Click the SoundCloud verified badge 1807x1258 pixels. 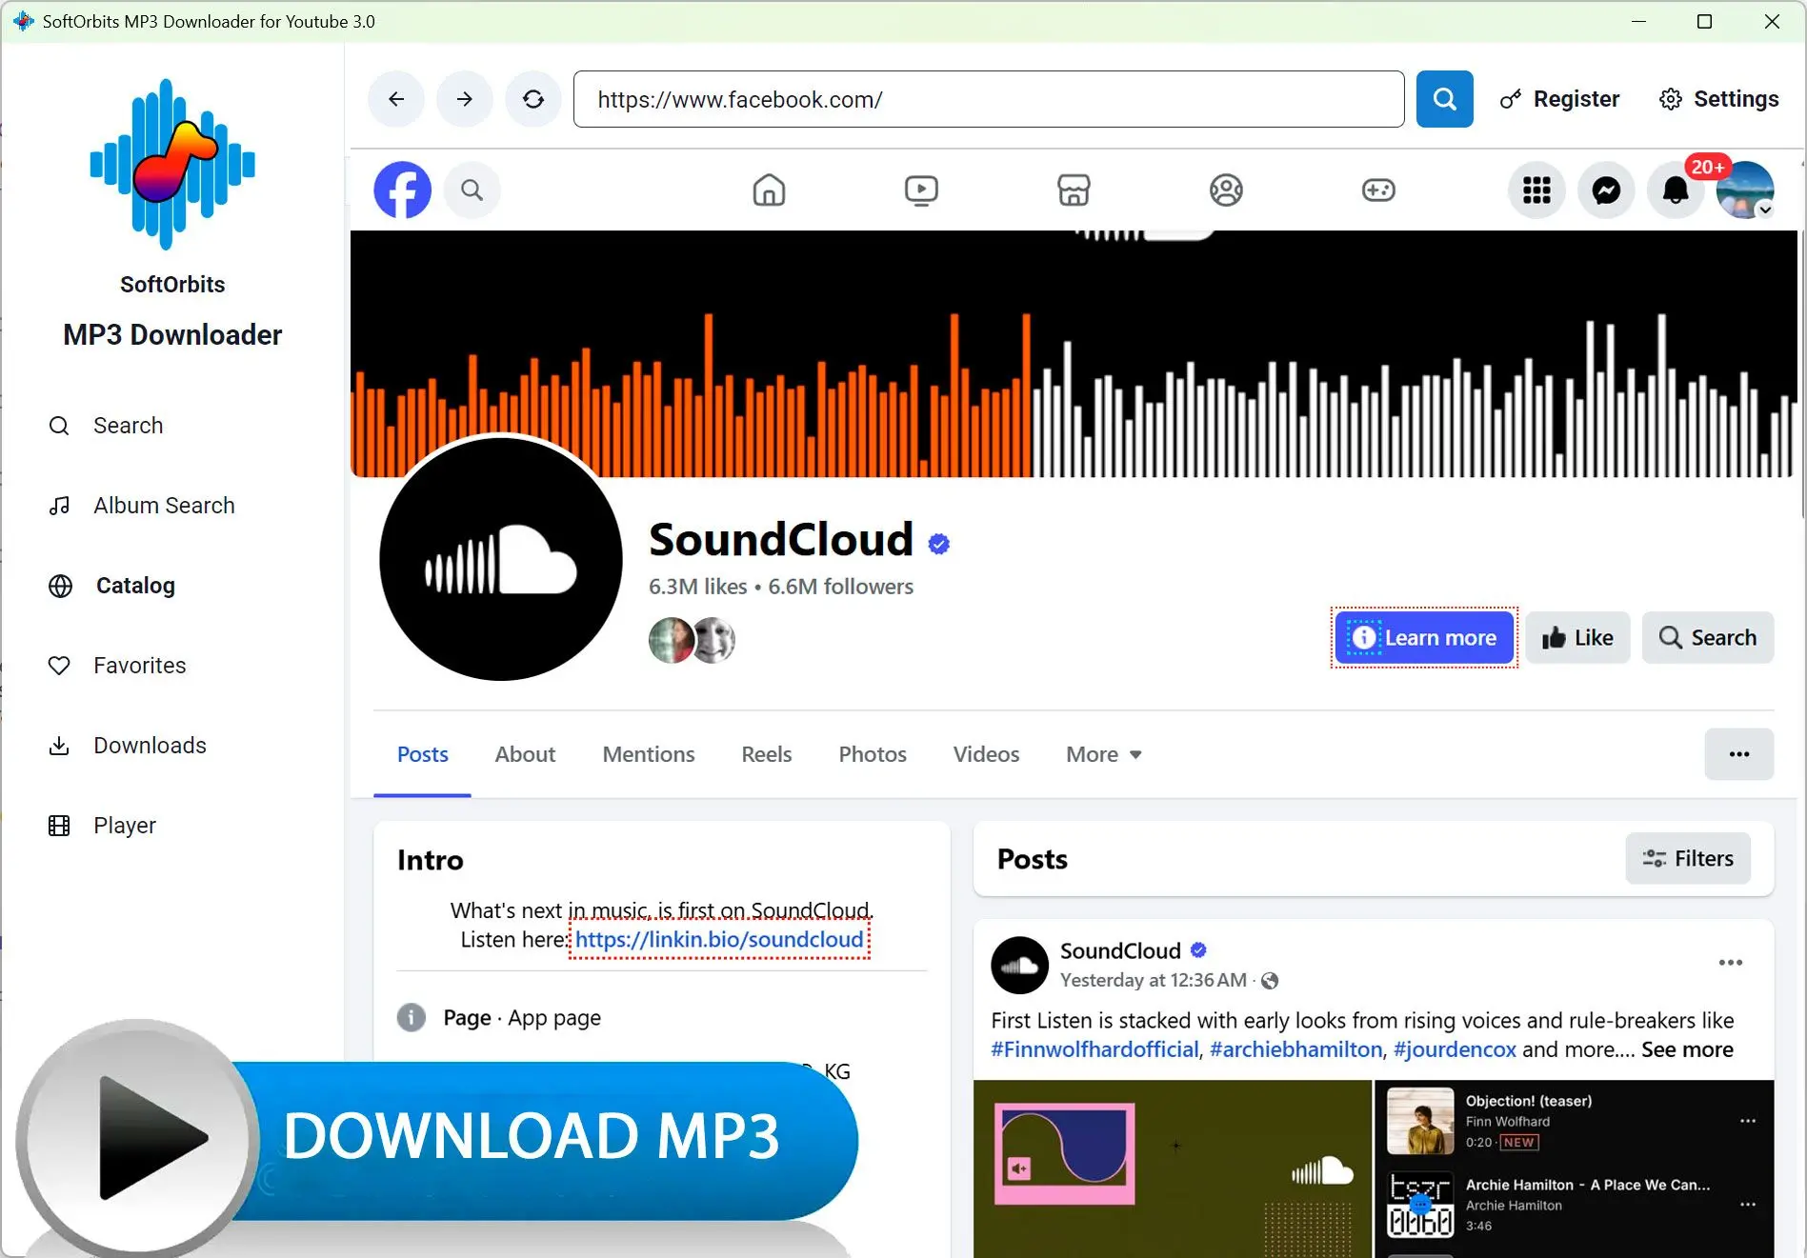939,544
